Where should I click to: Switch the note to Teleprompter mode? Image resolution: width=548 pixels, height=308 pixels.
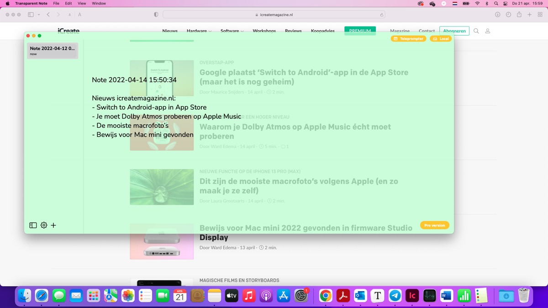point(408,38)
